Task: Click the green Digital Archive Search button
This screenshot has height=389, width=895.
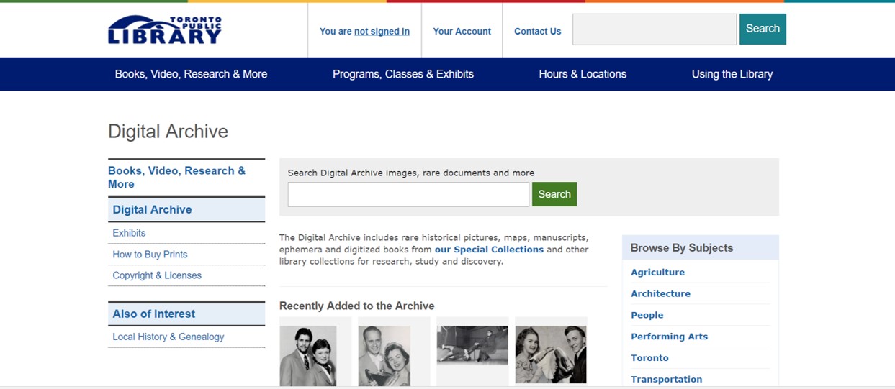Action: click(x=554, y=194)
